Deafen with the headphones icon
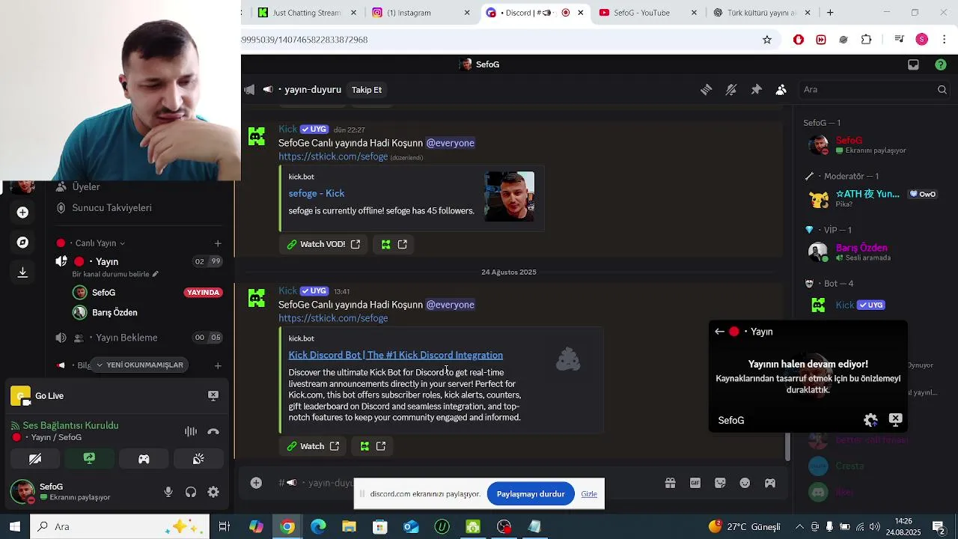 [191, 492]
